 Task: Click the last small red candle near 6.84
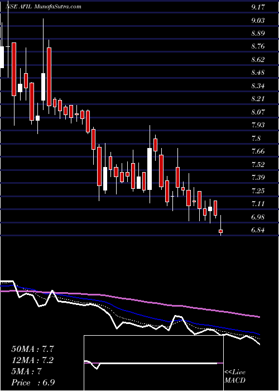point(220,231)
